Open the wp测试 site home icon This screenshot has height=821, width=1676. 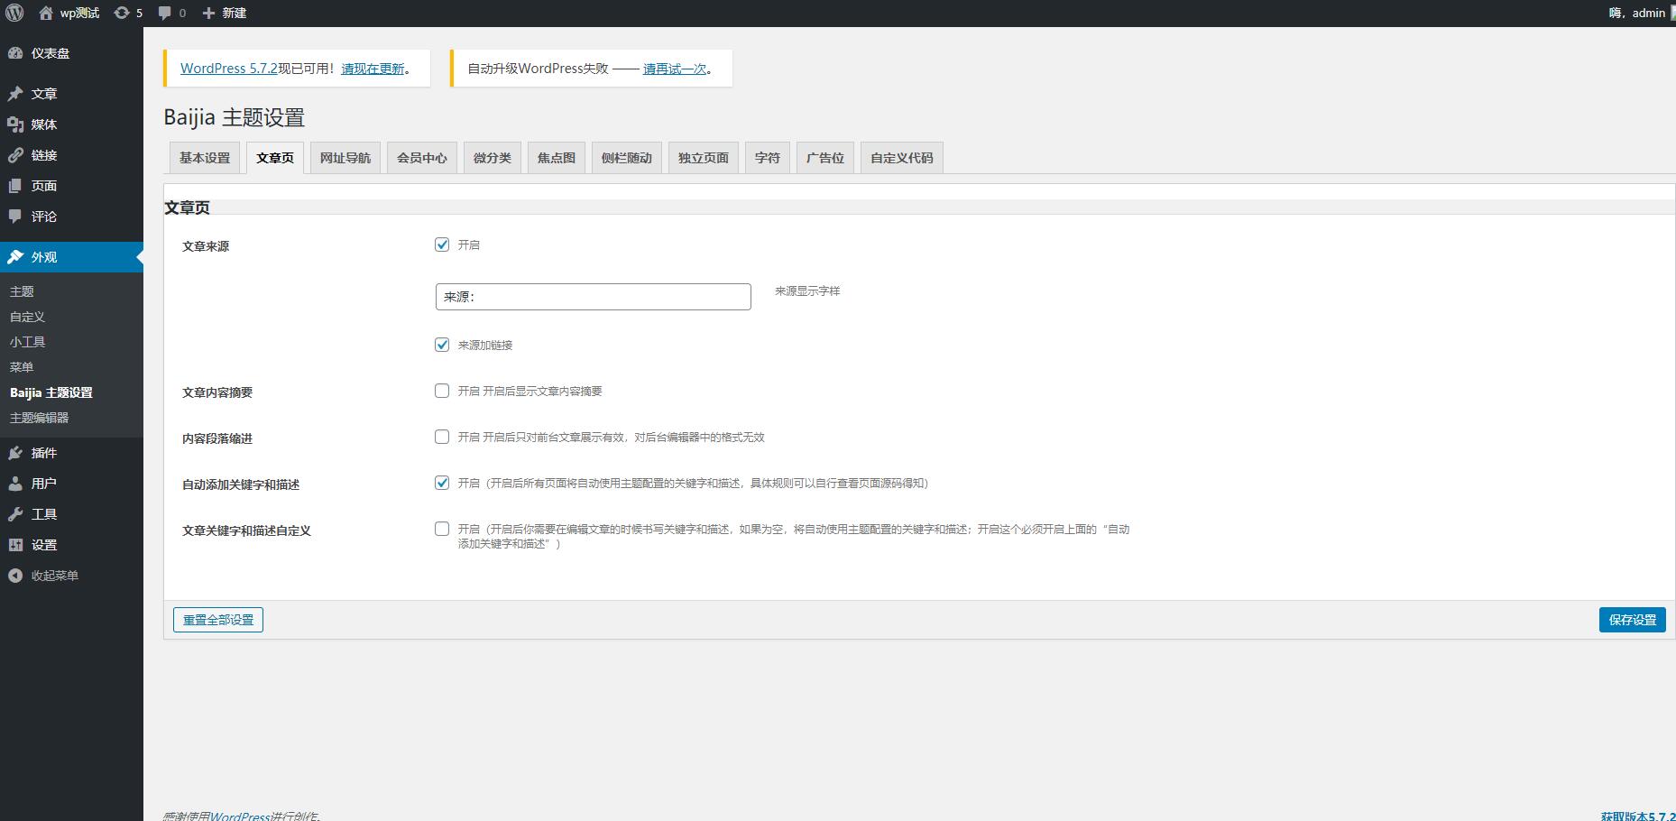tap(45, 13)
